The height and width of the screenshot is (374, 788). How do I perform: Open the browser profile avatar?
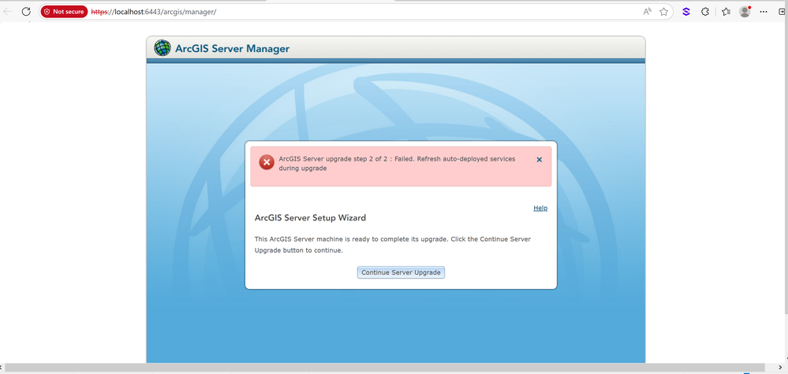(745, 12)
